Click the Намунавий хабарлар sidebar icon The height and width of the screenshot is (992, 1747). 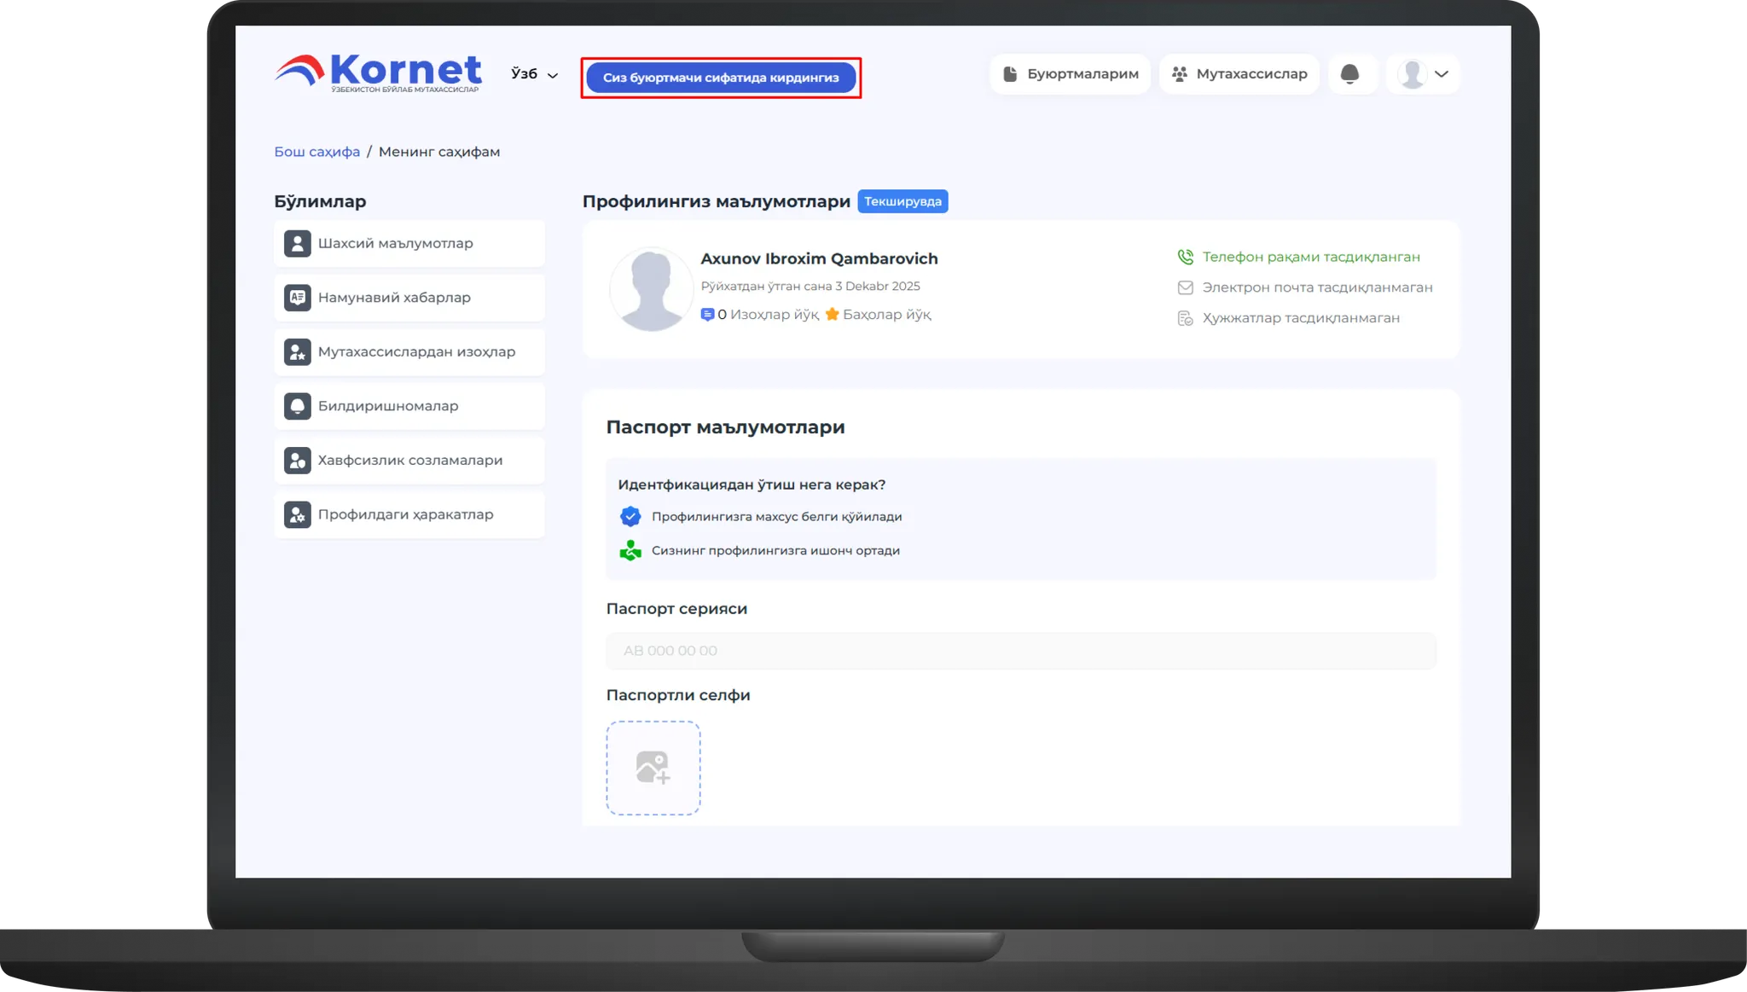(297, 298)
